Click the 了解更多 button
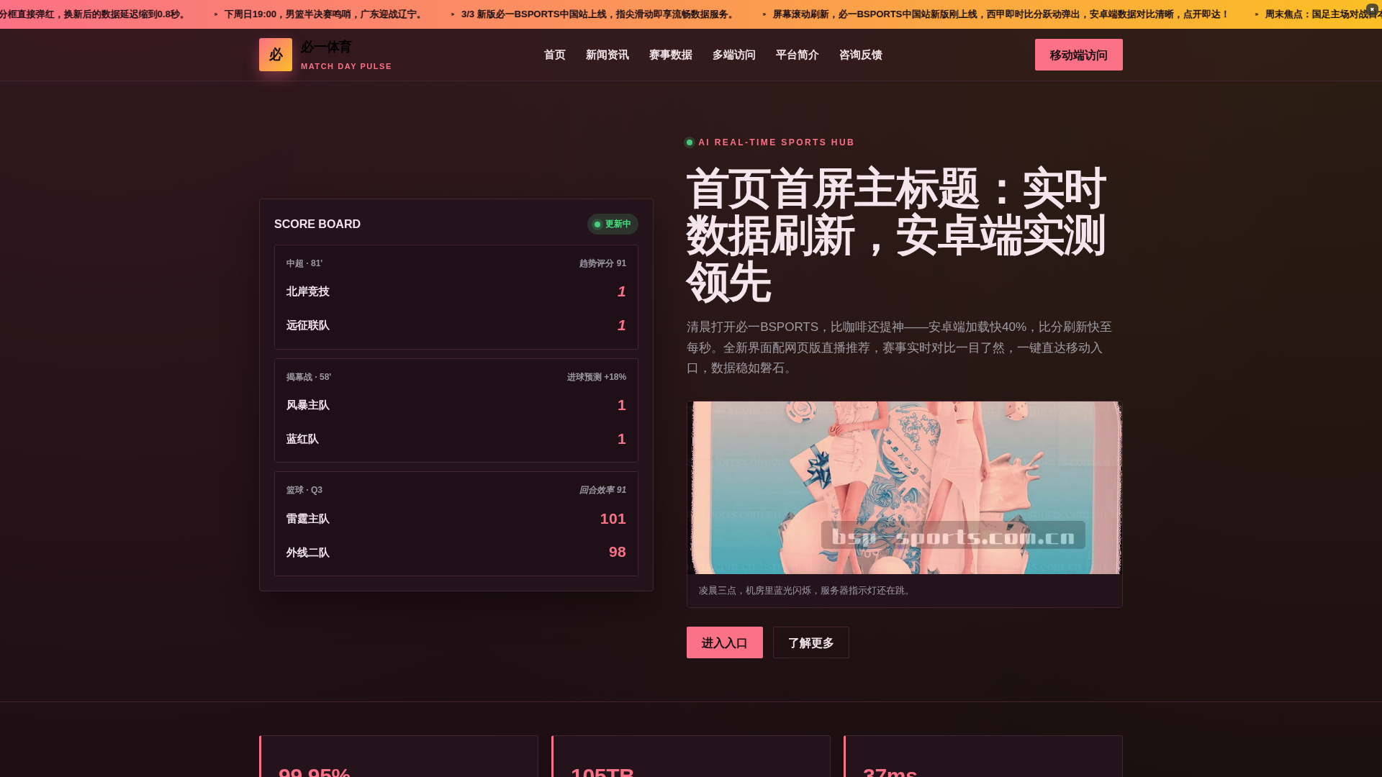The image size is (1382, 777). [x=811, y=642]
